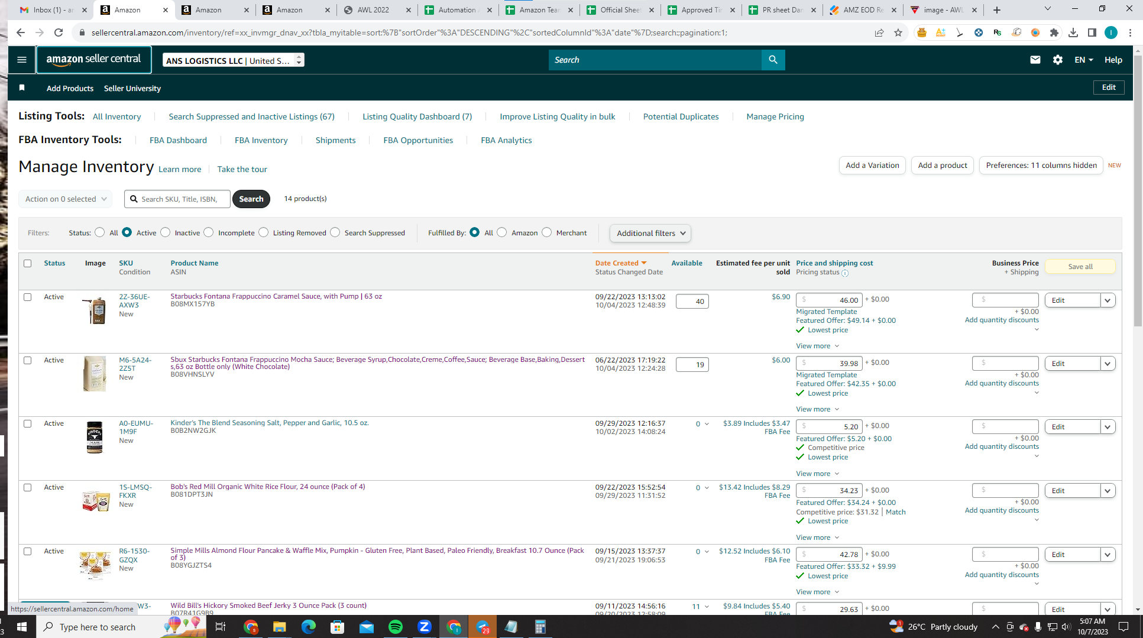Open the AMZScout browser extension
The height and width of the screenshot is (638, 1143).
coord(940,33)
